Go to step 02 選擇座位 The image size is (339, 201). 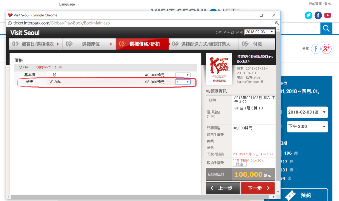click(x=89, y=44)
